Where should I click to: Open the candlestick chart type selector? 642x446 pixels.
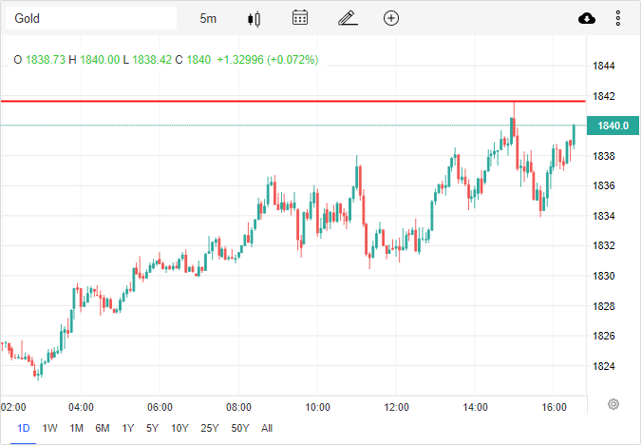point(254,18)
